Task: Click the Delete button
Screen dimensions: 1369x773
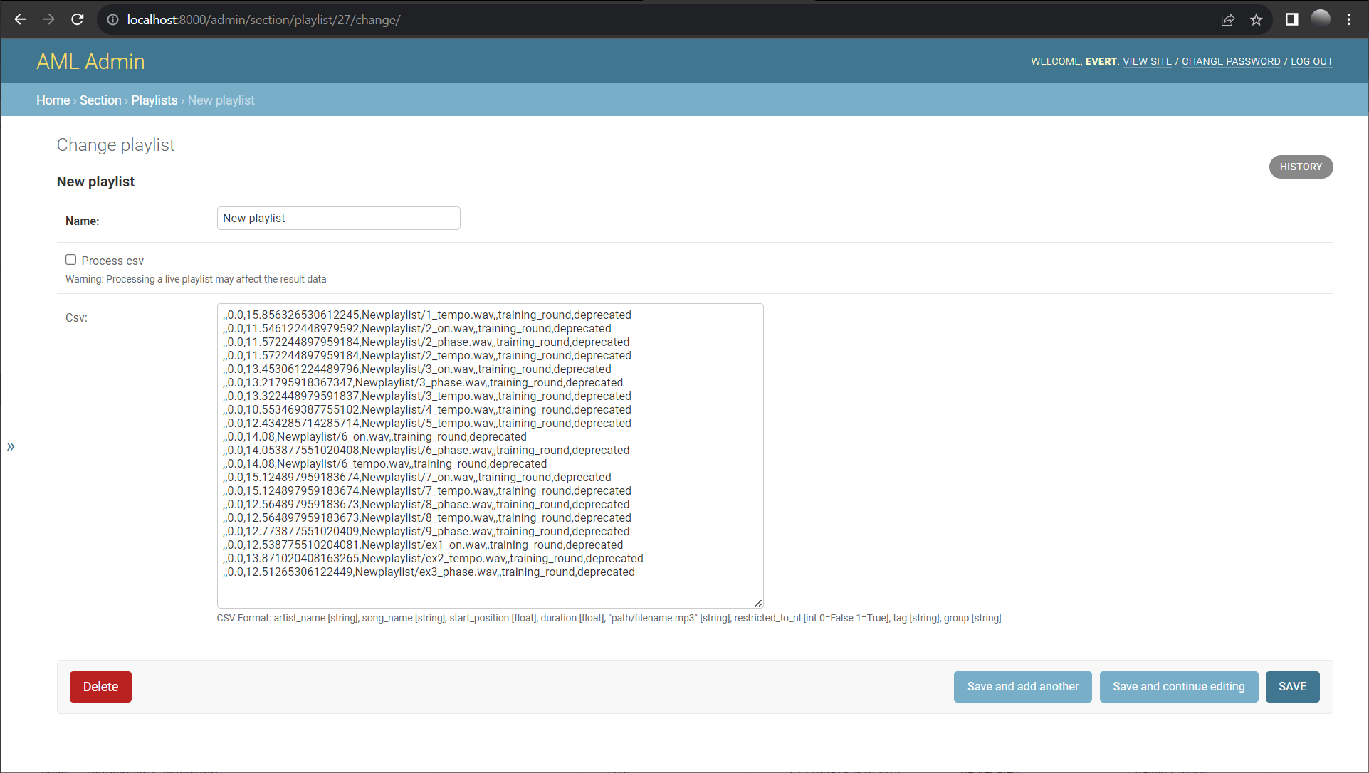Action: [x=100, y=686]
